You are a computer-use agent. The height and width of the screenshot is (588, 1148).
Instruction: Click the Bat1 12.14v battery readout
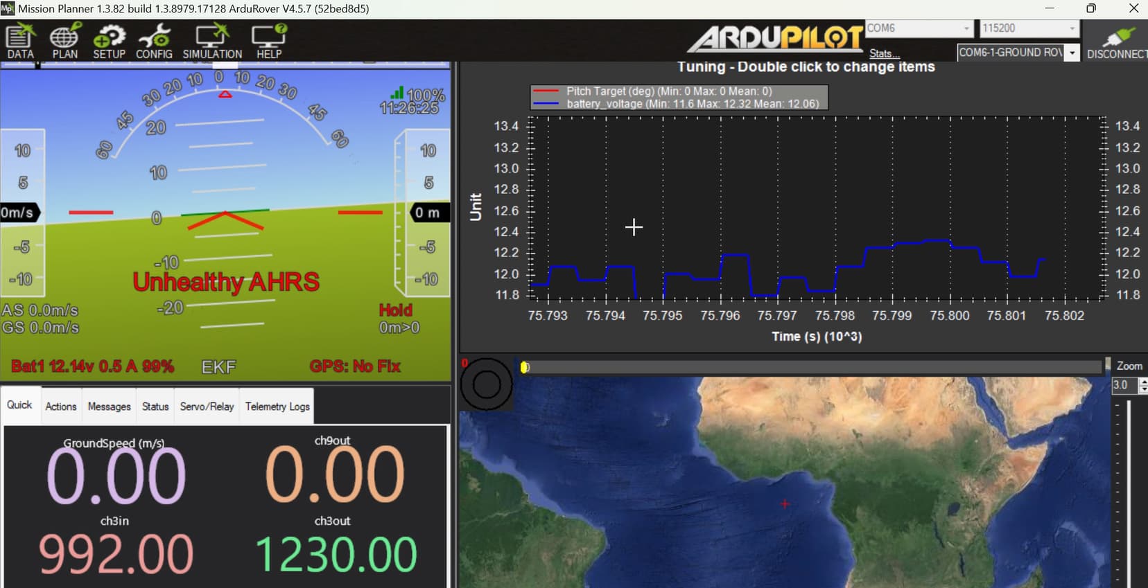(92, 366)
